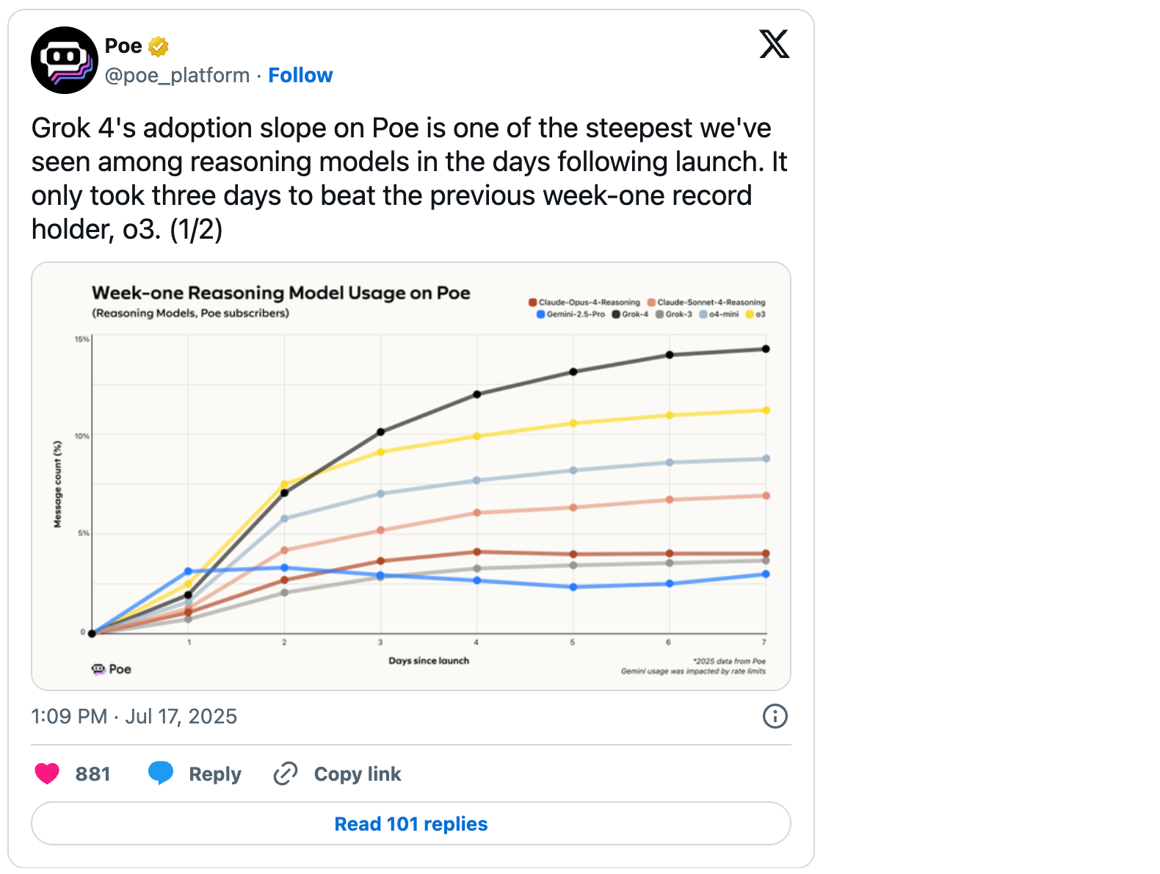Click the copy link chain icon
Image resolution: width=1160 pixels, height=874 pixels.
(285, 773)
